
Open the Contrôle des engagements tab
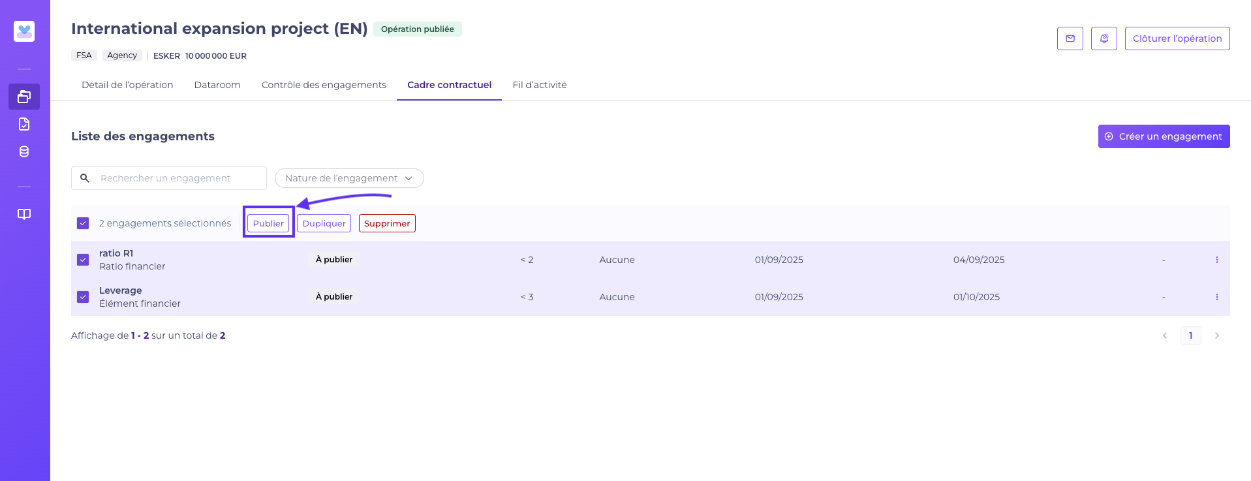(x=324, y=85)
